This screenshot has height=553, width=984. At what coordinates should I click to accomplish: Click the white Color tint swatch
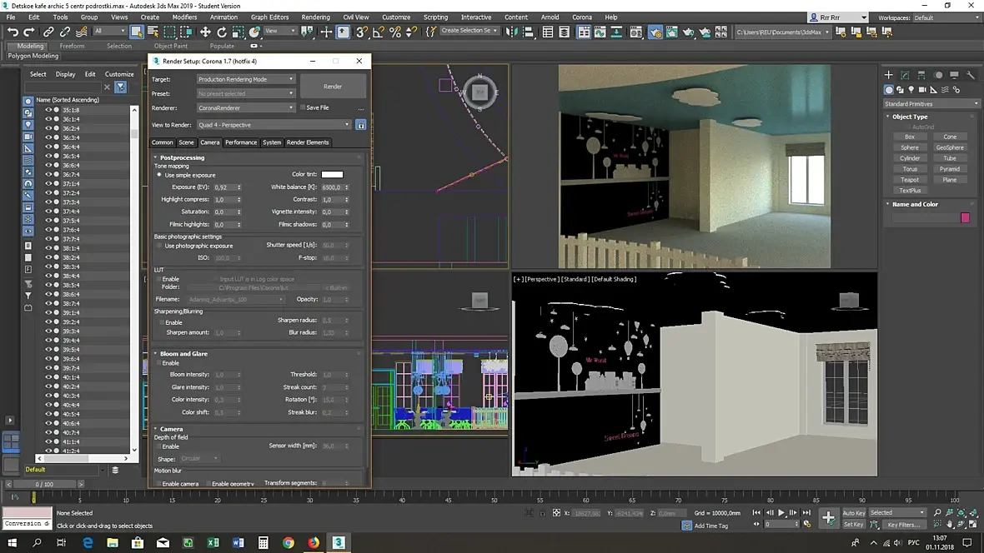coord(332,175)
